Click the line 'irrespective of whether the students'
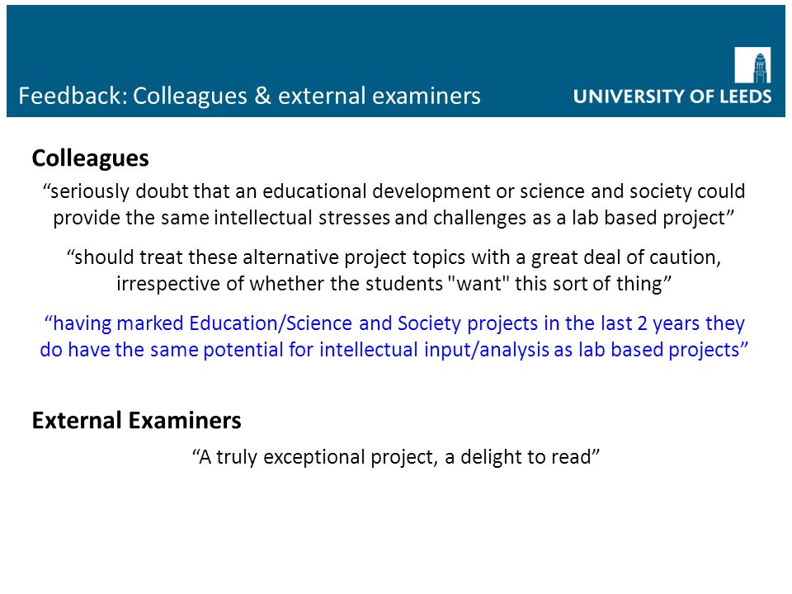 pyautogui.click(x=394, y=284)
